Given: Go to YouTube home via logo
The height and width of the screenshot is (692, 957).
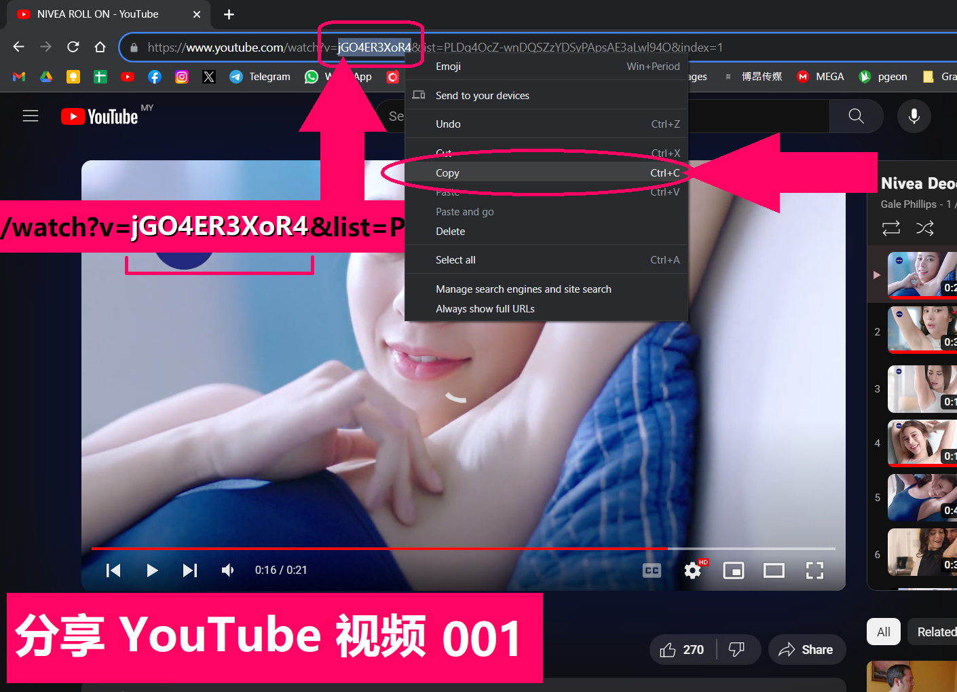Looking at the screenshot, I should pos(100,117).
